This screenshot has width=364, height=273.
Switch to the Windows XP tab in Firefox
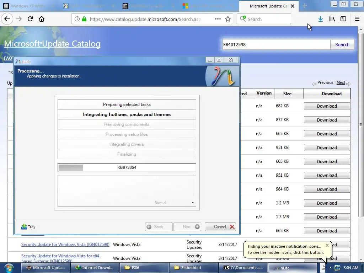point(30,6)
